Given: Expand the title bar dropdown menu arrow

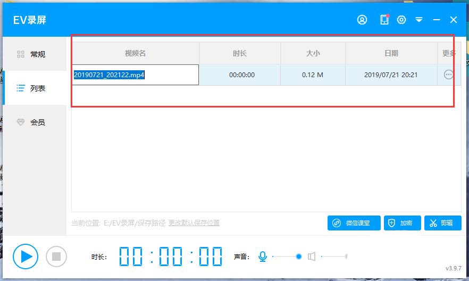Looking at the screenshot, I should tap(419, 20).
